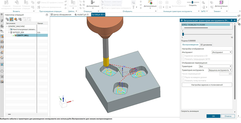Click the Число перемещений input field
This screenshot has height=123, width=241.
(226, 74)
